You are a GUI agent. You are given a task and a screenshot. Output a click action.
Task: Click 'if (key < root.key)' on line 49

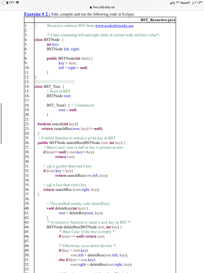73,251
